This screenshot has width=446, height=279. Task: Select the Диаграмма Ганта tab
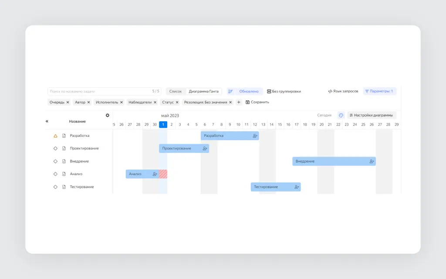[x=204, y=92]
